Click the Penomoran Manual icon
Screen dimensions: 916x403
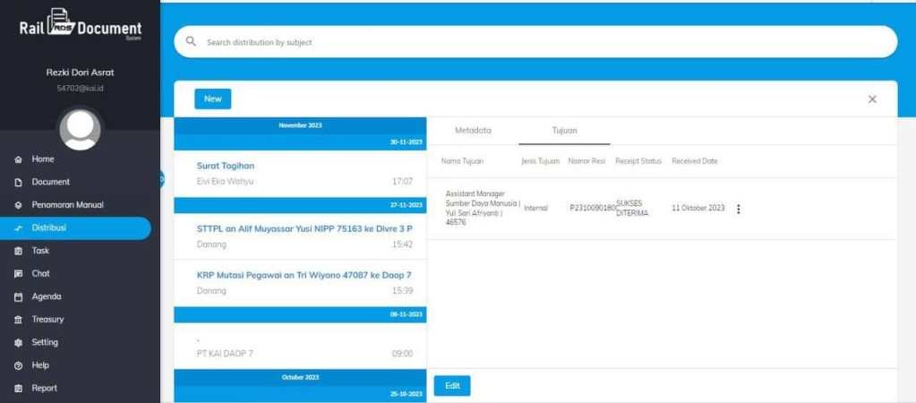[18, 205]
